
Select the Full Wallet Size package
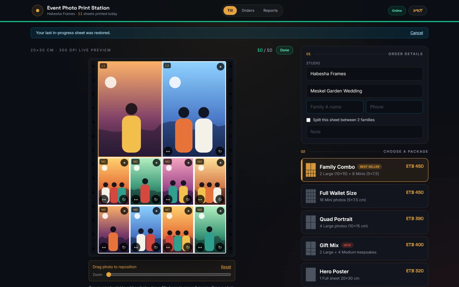click(364, 196)
